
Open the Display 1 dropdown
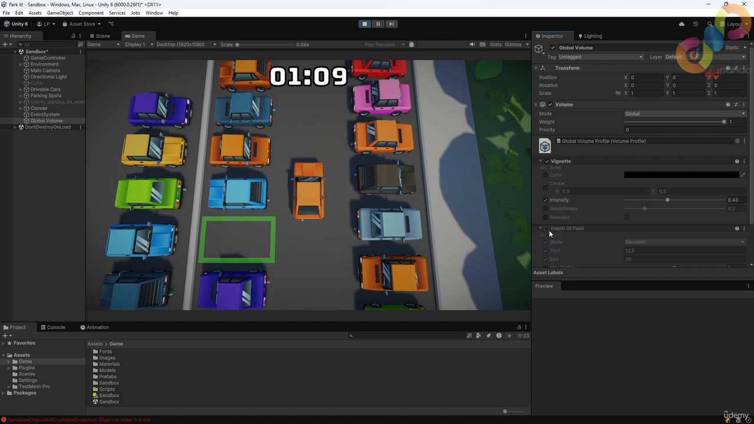138,45
